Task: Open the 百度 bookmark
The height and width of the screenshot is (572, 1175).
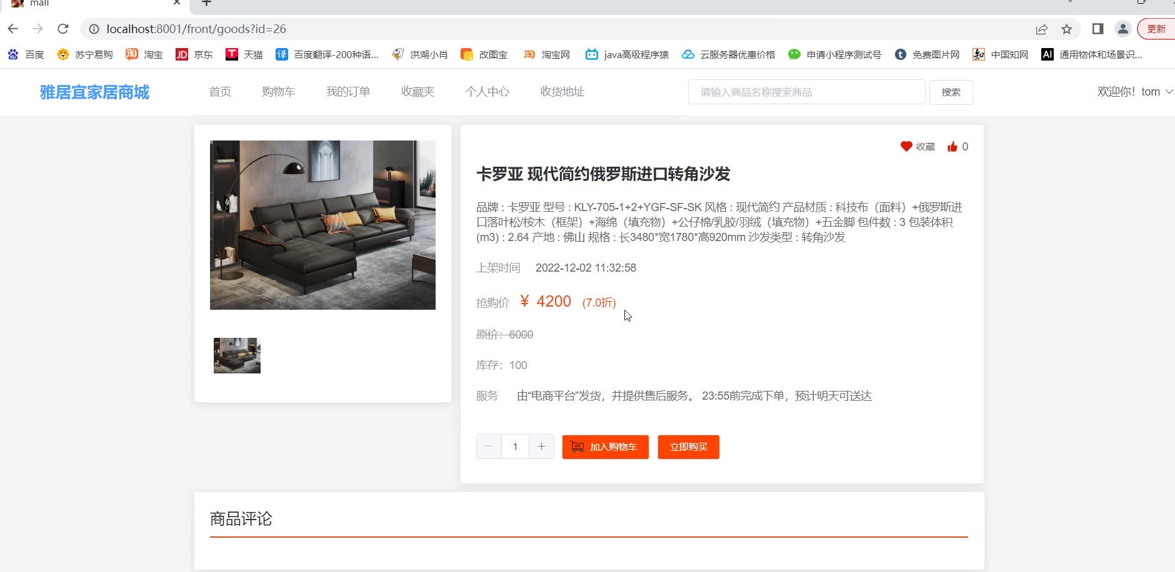Action: 26,54
